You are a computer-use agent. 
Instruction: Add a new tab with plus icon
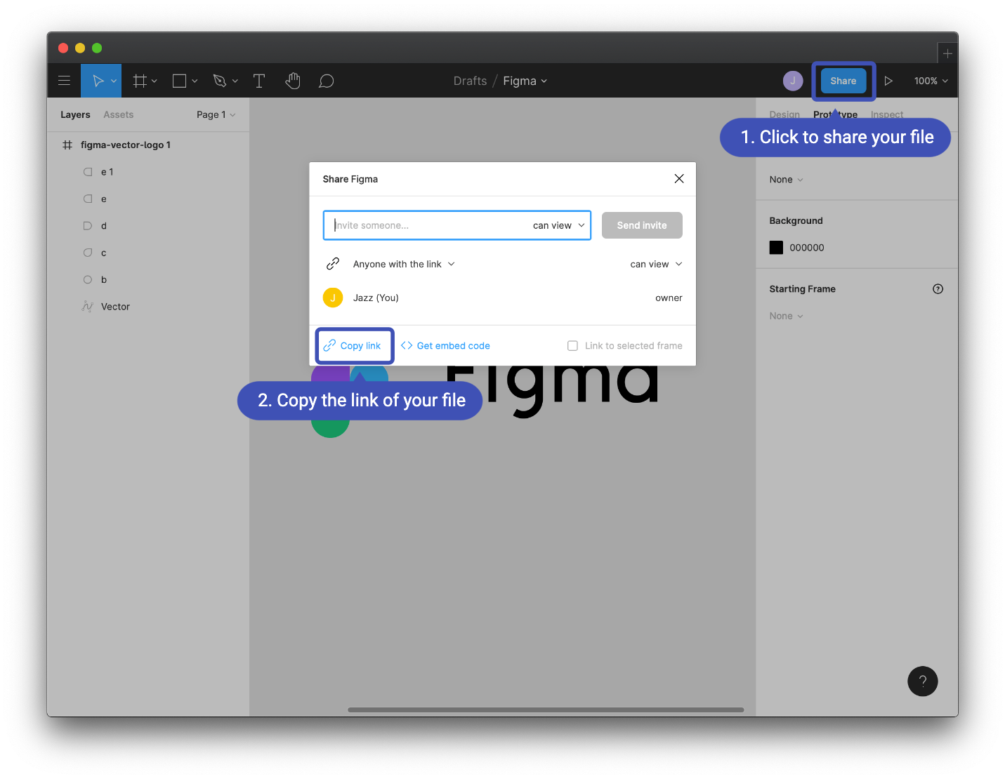(947, 53)
